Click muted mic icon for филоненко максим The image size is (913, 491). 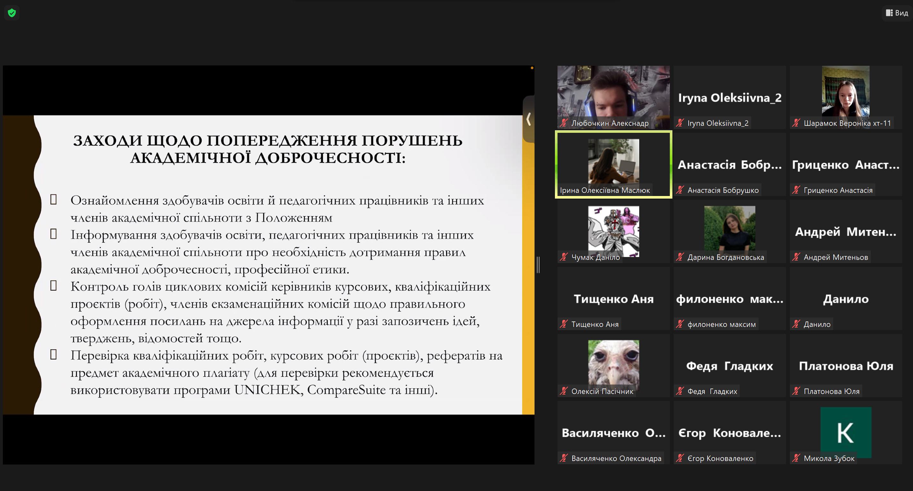click(680, 324)
